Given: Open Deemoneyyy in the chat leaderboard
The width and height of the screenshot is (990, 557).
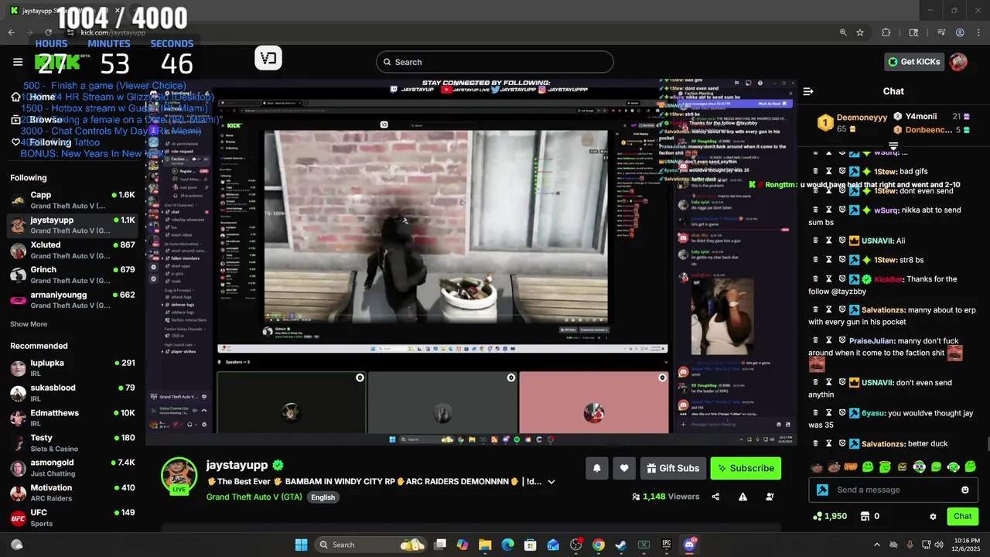Looking at the screenshot, I should pos(862,118).
